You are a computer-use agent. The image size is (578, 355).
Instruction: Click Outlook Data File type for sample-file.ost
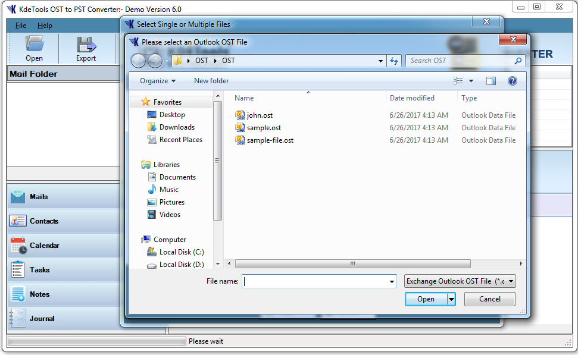pos(489,140)
